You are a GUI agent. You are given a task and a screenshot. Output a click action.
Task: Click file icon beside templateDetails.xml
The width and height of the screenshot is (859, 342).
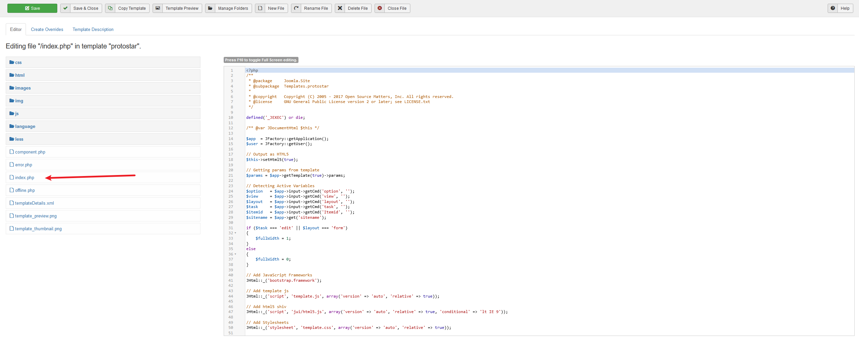[x=12, y=203]
